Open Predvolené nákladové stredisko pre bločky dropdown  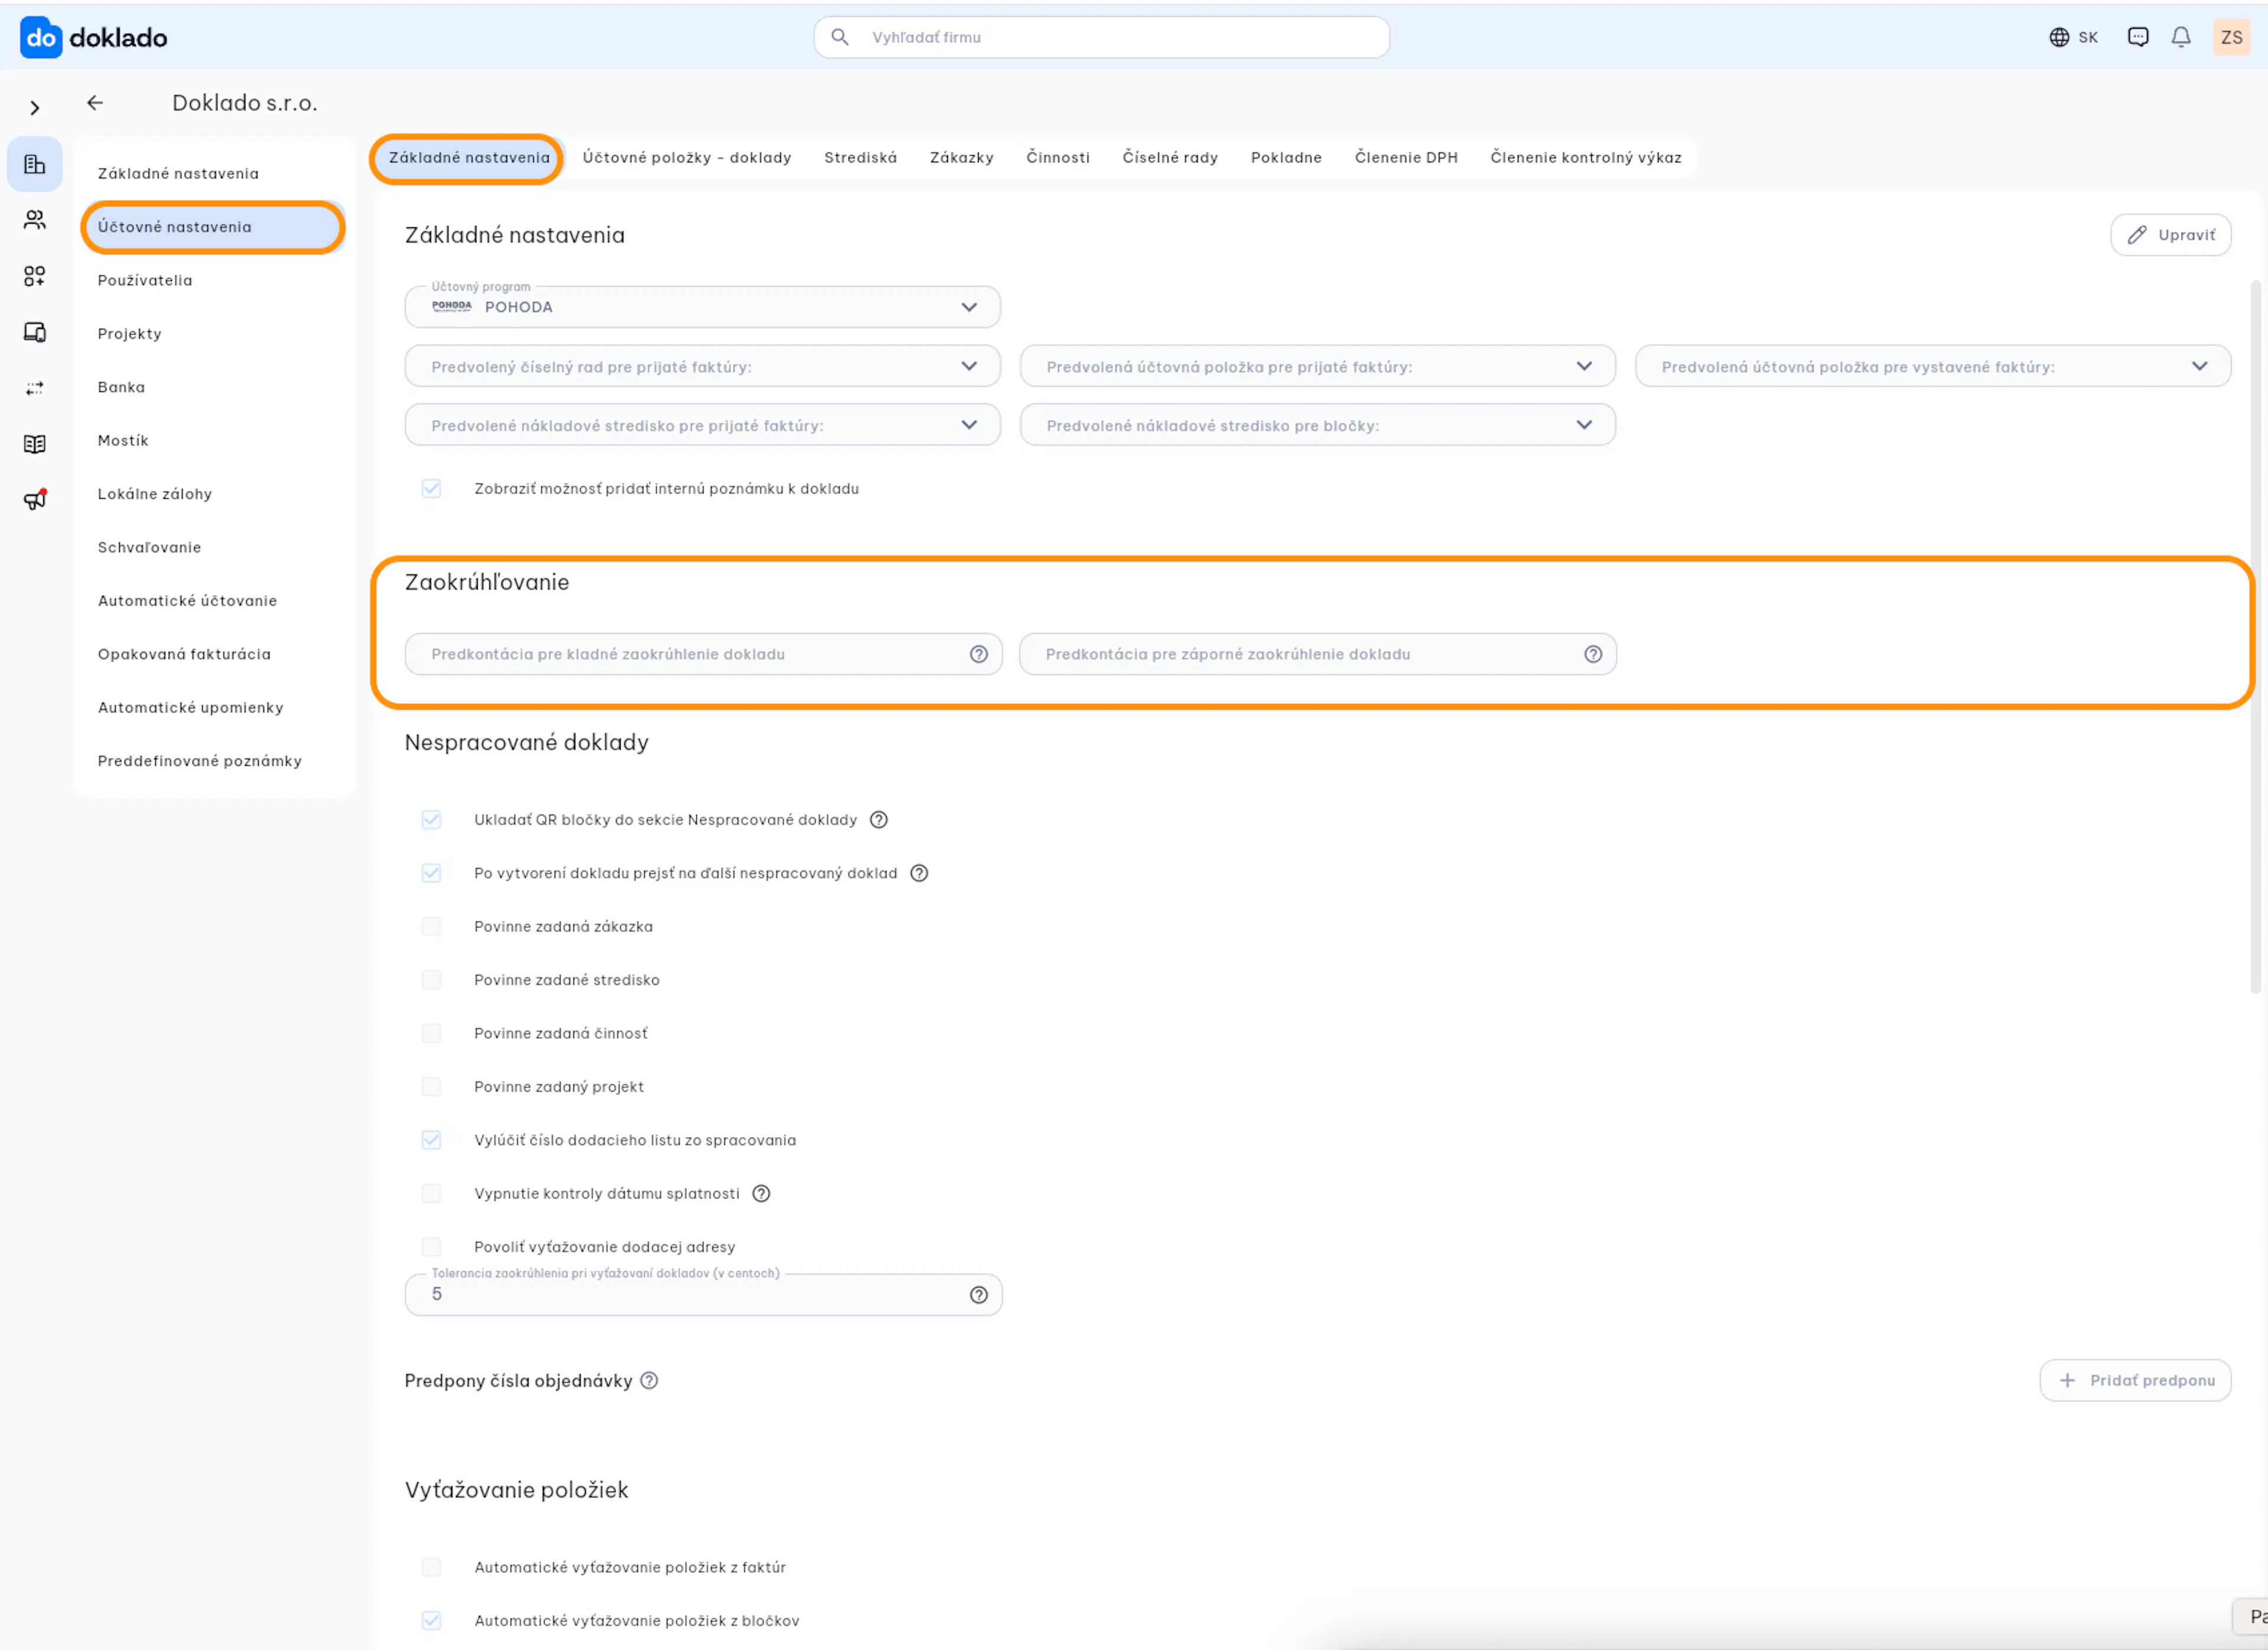click(x=1317, y=424)
